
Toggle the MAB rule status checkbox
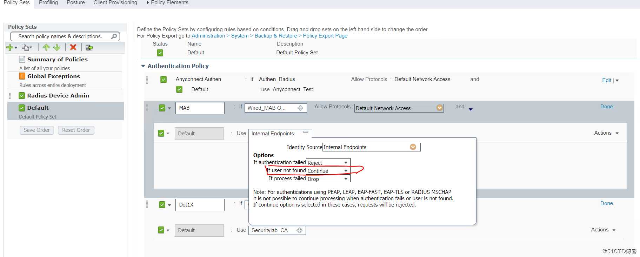[x=162, y=108]
